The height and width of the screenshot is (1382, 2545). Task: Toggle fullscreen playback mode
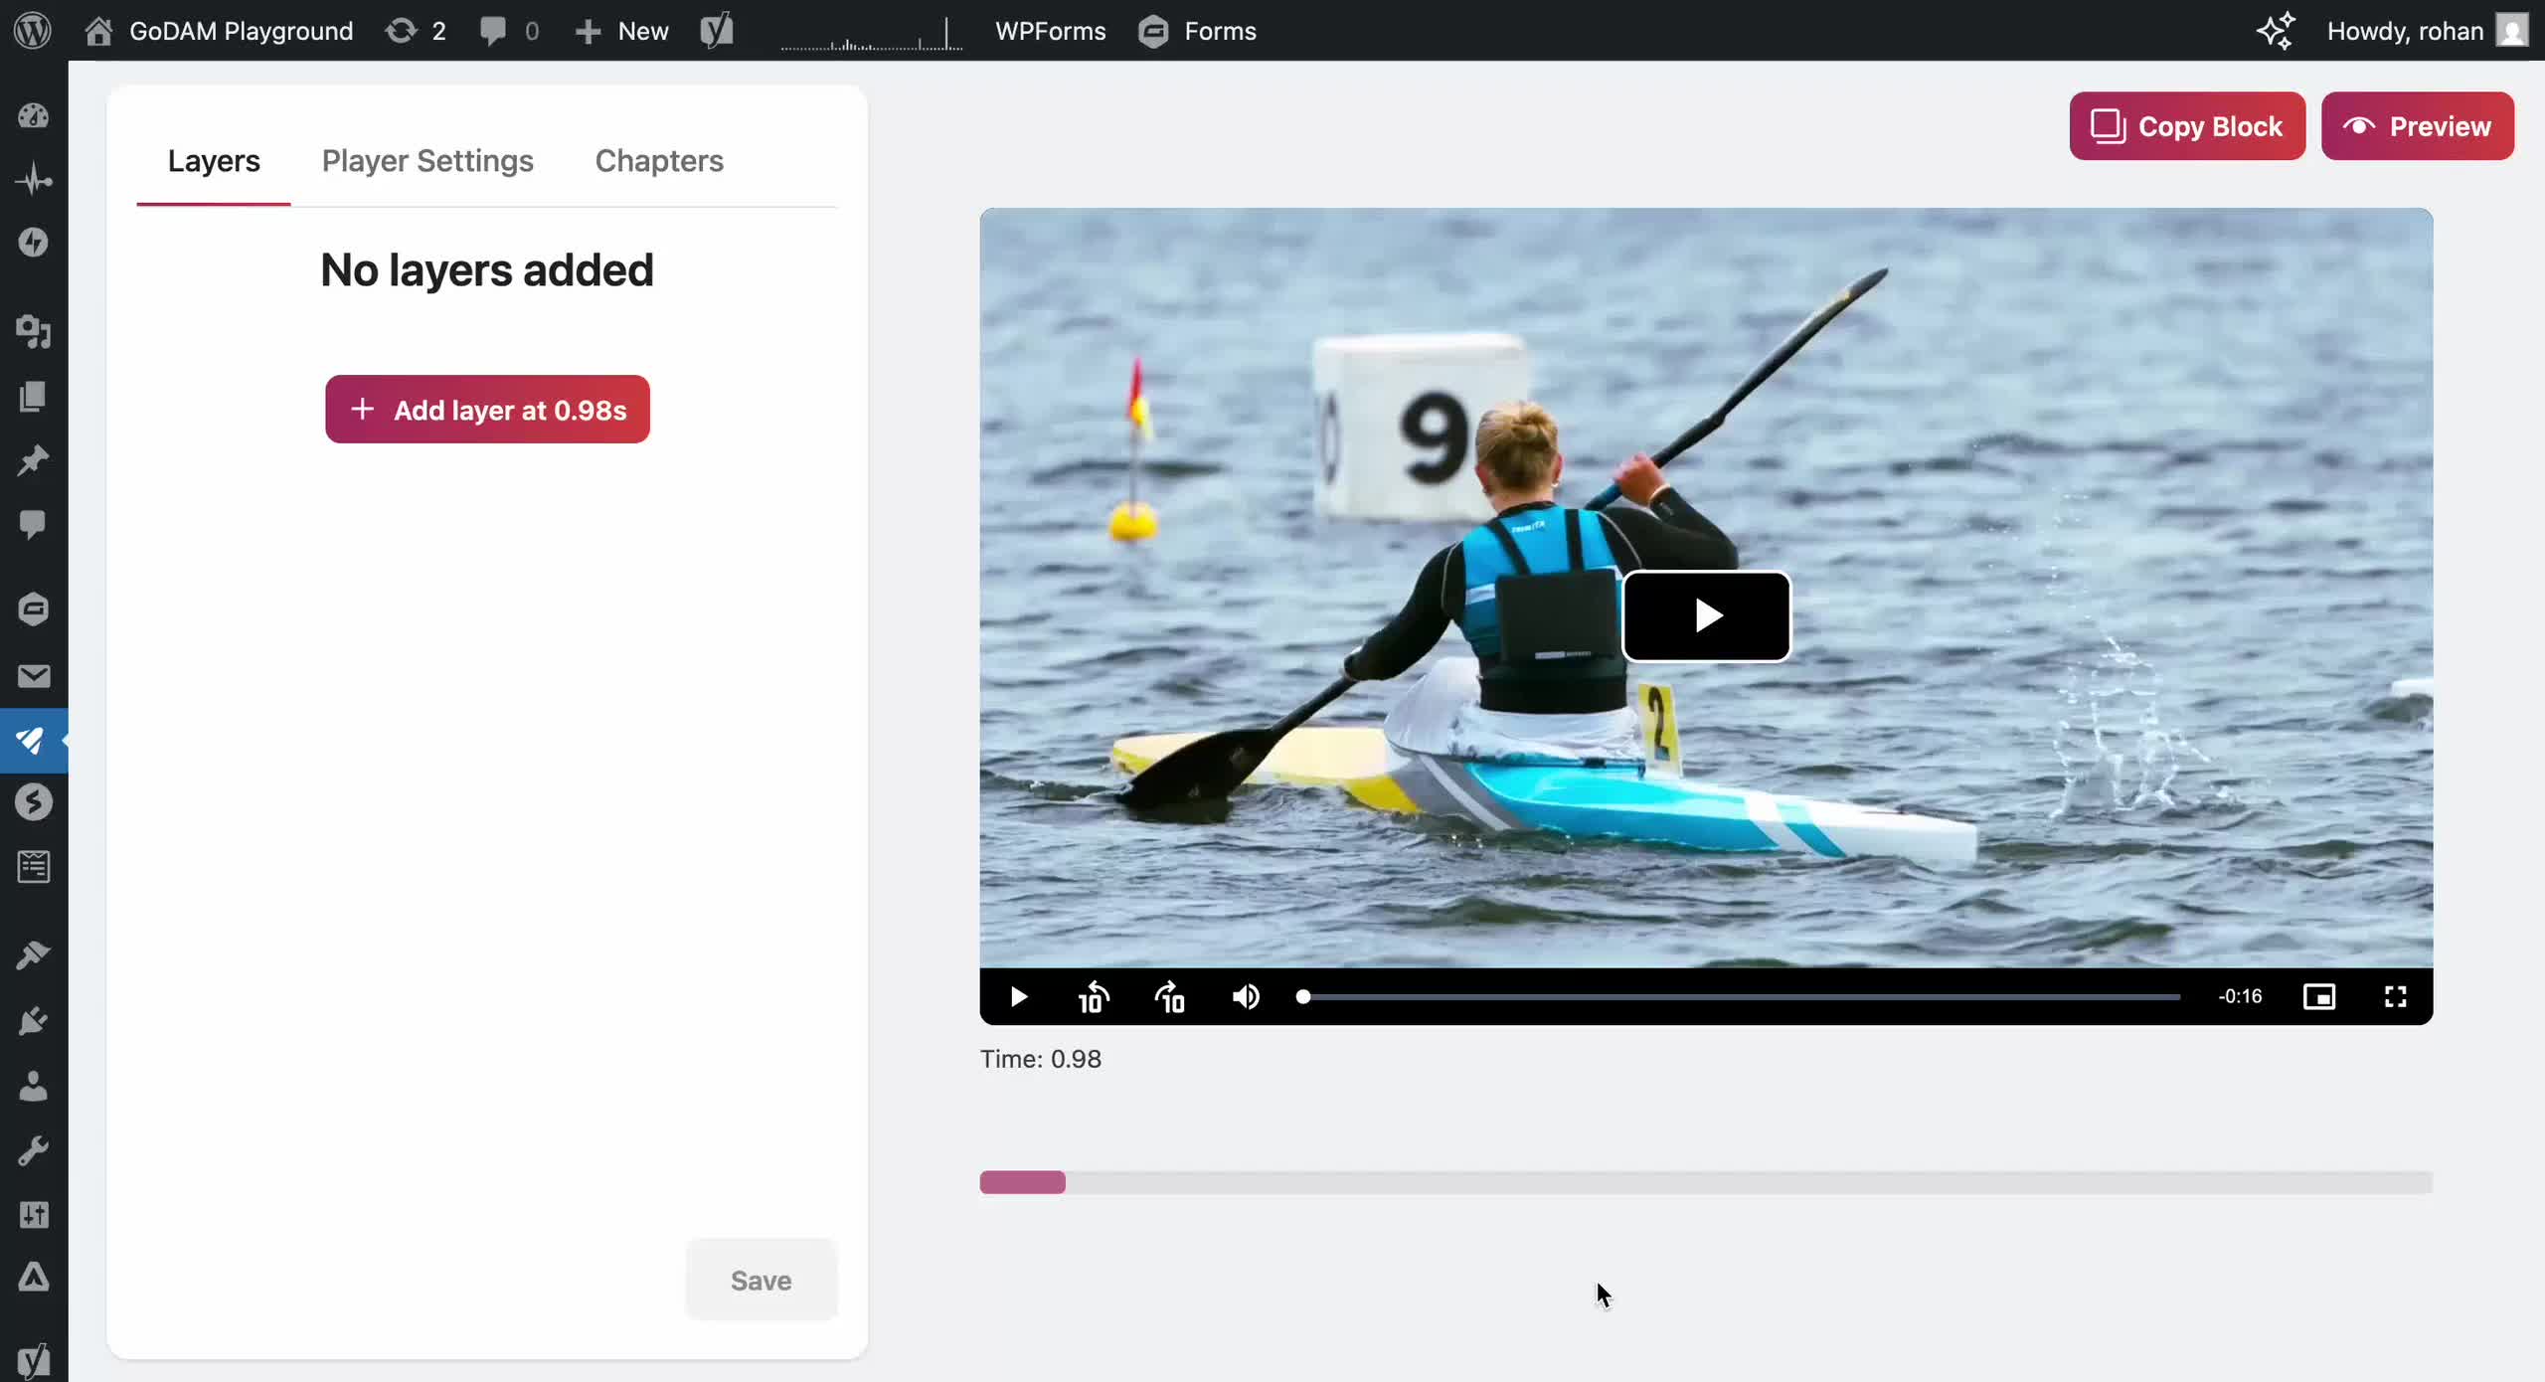2396,997
